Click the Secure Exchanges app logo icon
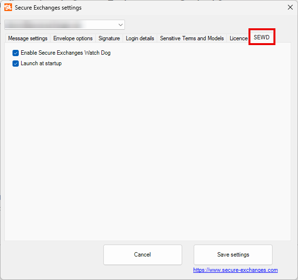Image resolution: width=298 pixels, height=280 pixels. pyautogui.click(x=8, y=8)
